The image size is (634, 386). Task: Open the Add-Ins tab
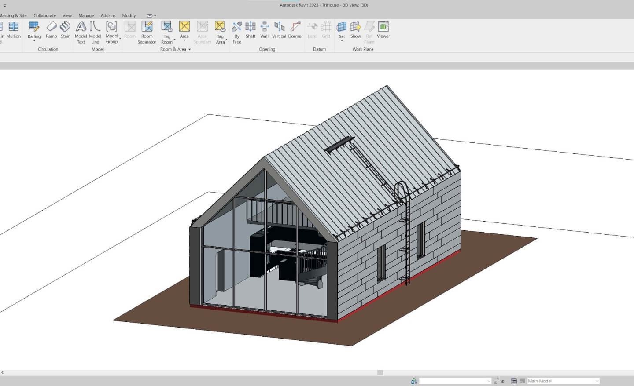(x=108, y=15)
